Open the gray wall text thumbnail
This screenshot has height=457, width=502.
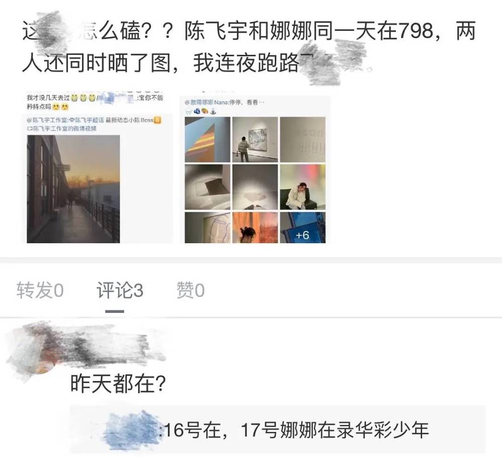click(x=303, y=140)
